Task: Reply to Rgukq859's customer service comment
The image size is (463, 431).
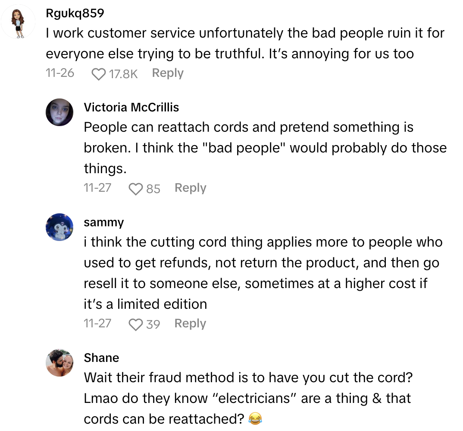Action: click(168, 73)
